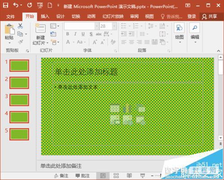This screenshot has width=224, height=180.
Task: Switch to the Slide Sorter view icon
Action: click(116, 176)
